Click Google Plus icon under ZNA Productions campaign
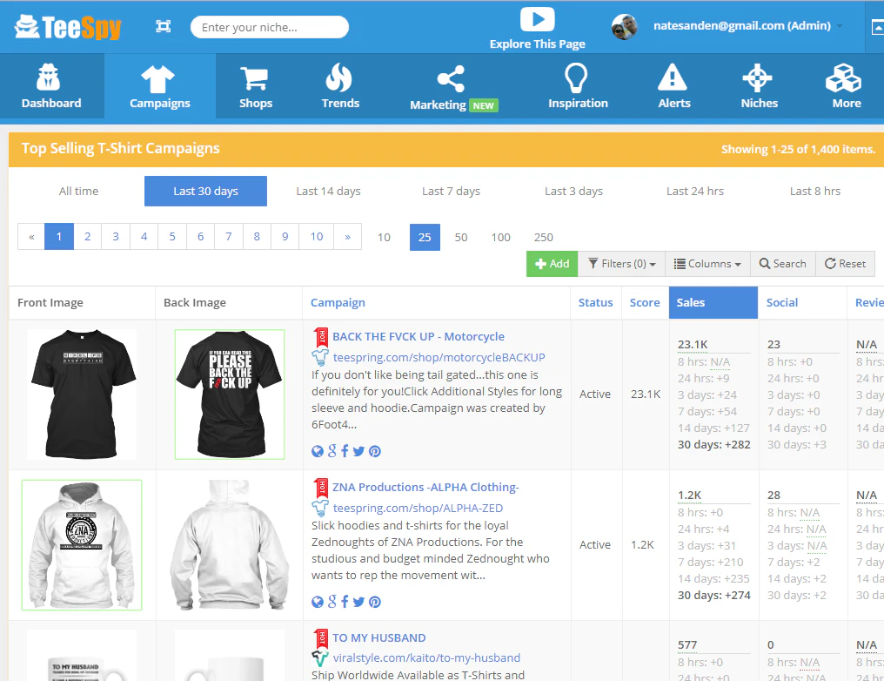This screenshot has width=884, height=681. [x=332, y=602]
